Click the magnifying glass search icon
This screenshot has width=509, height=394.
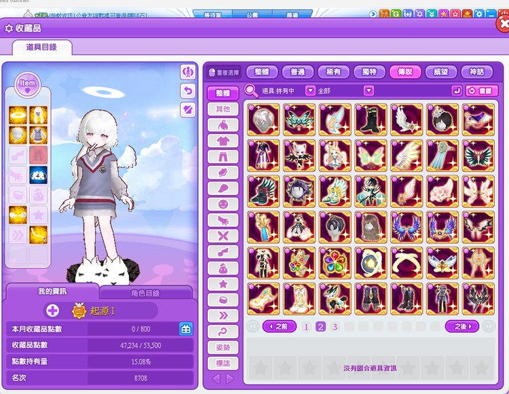pos(251,90)
